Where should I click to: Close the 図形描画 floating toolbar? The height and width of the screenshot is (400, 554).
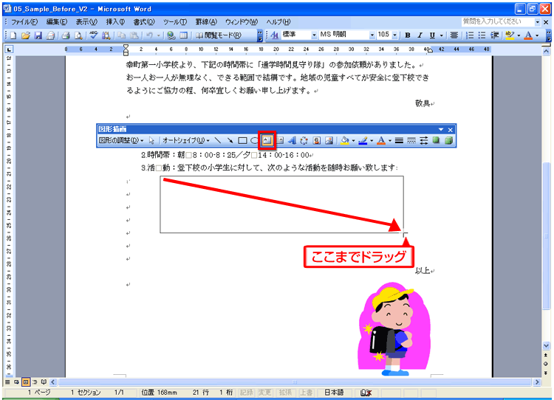(x=450, y=130)
